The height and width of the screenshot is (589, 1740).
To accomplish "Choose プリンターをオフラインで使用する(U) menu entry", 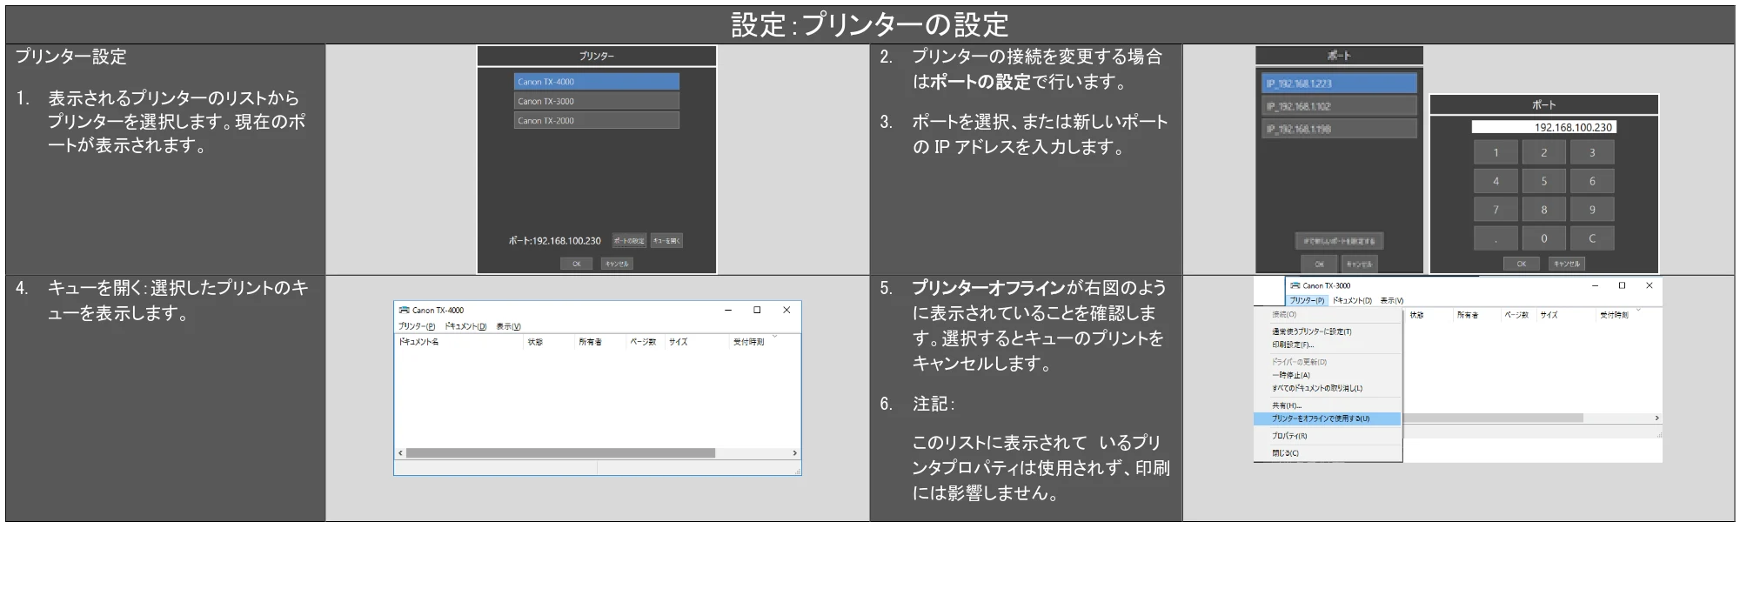I will [x=1328, y=418].
